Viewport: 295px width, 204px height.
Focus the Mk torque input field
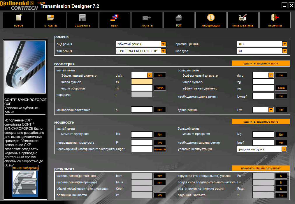click(142, 134)
